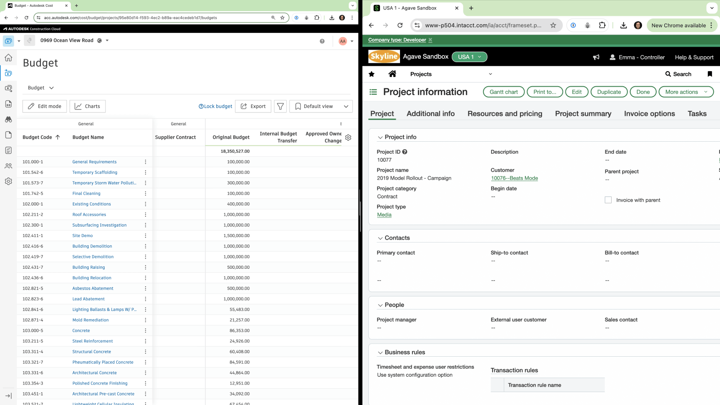Sort by Budget Code arrow
The image size is (720, 405).
(x=57, y=137)
